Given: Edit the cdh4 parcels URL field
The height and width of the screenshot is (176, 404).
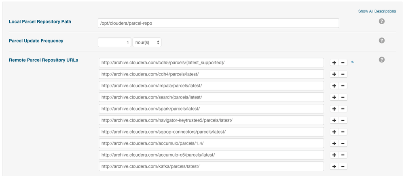Looking at the screenshot, I should 211,74.
